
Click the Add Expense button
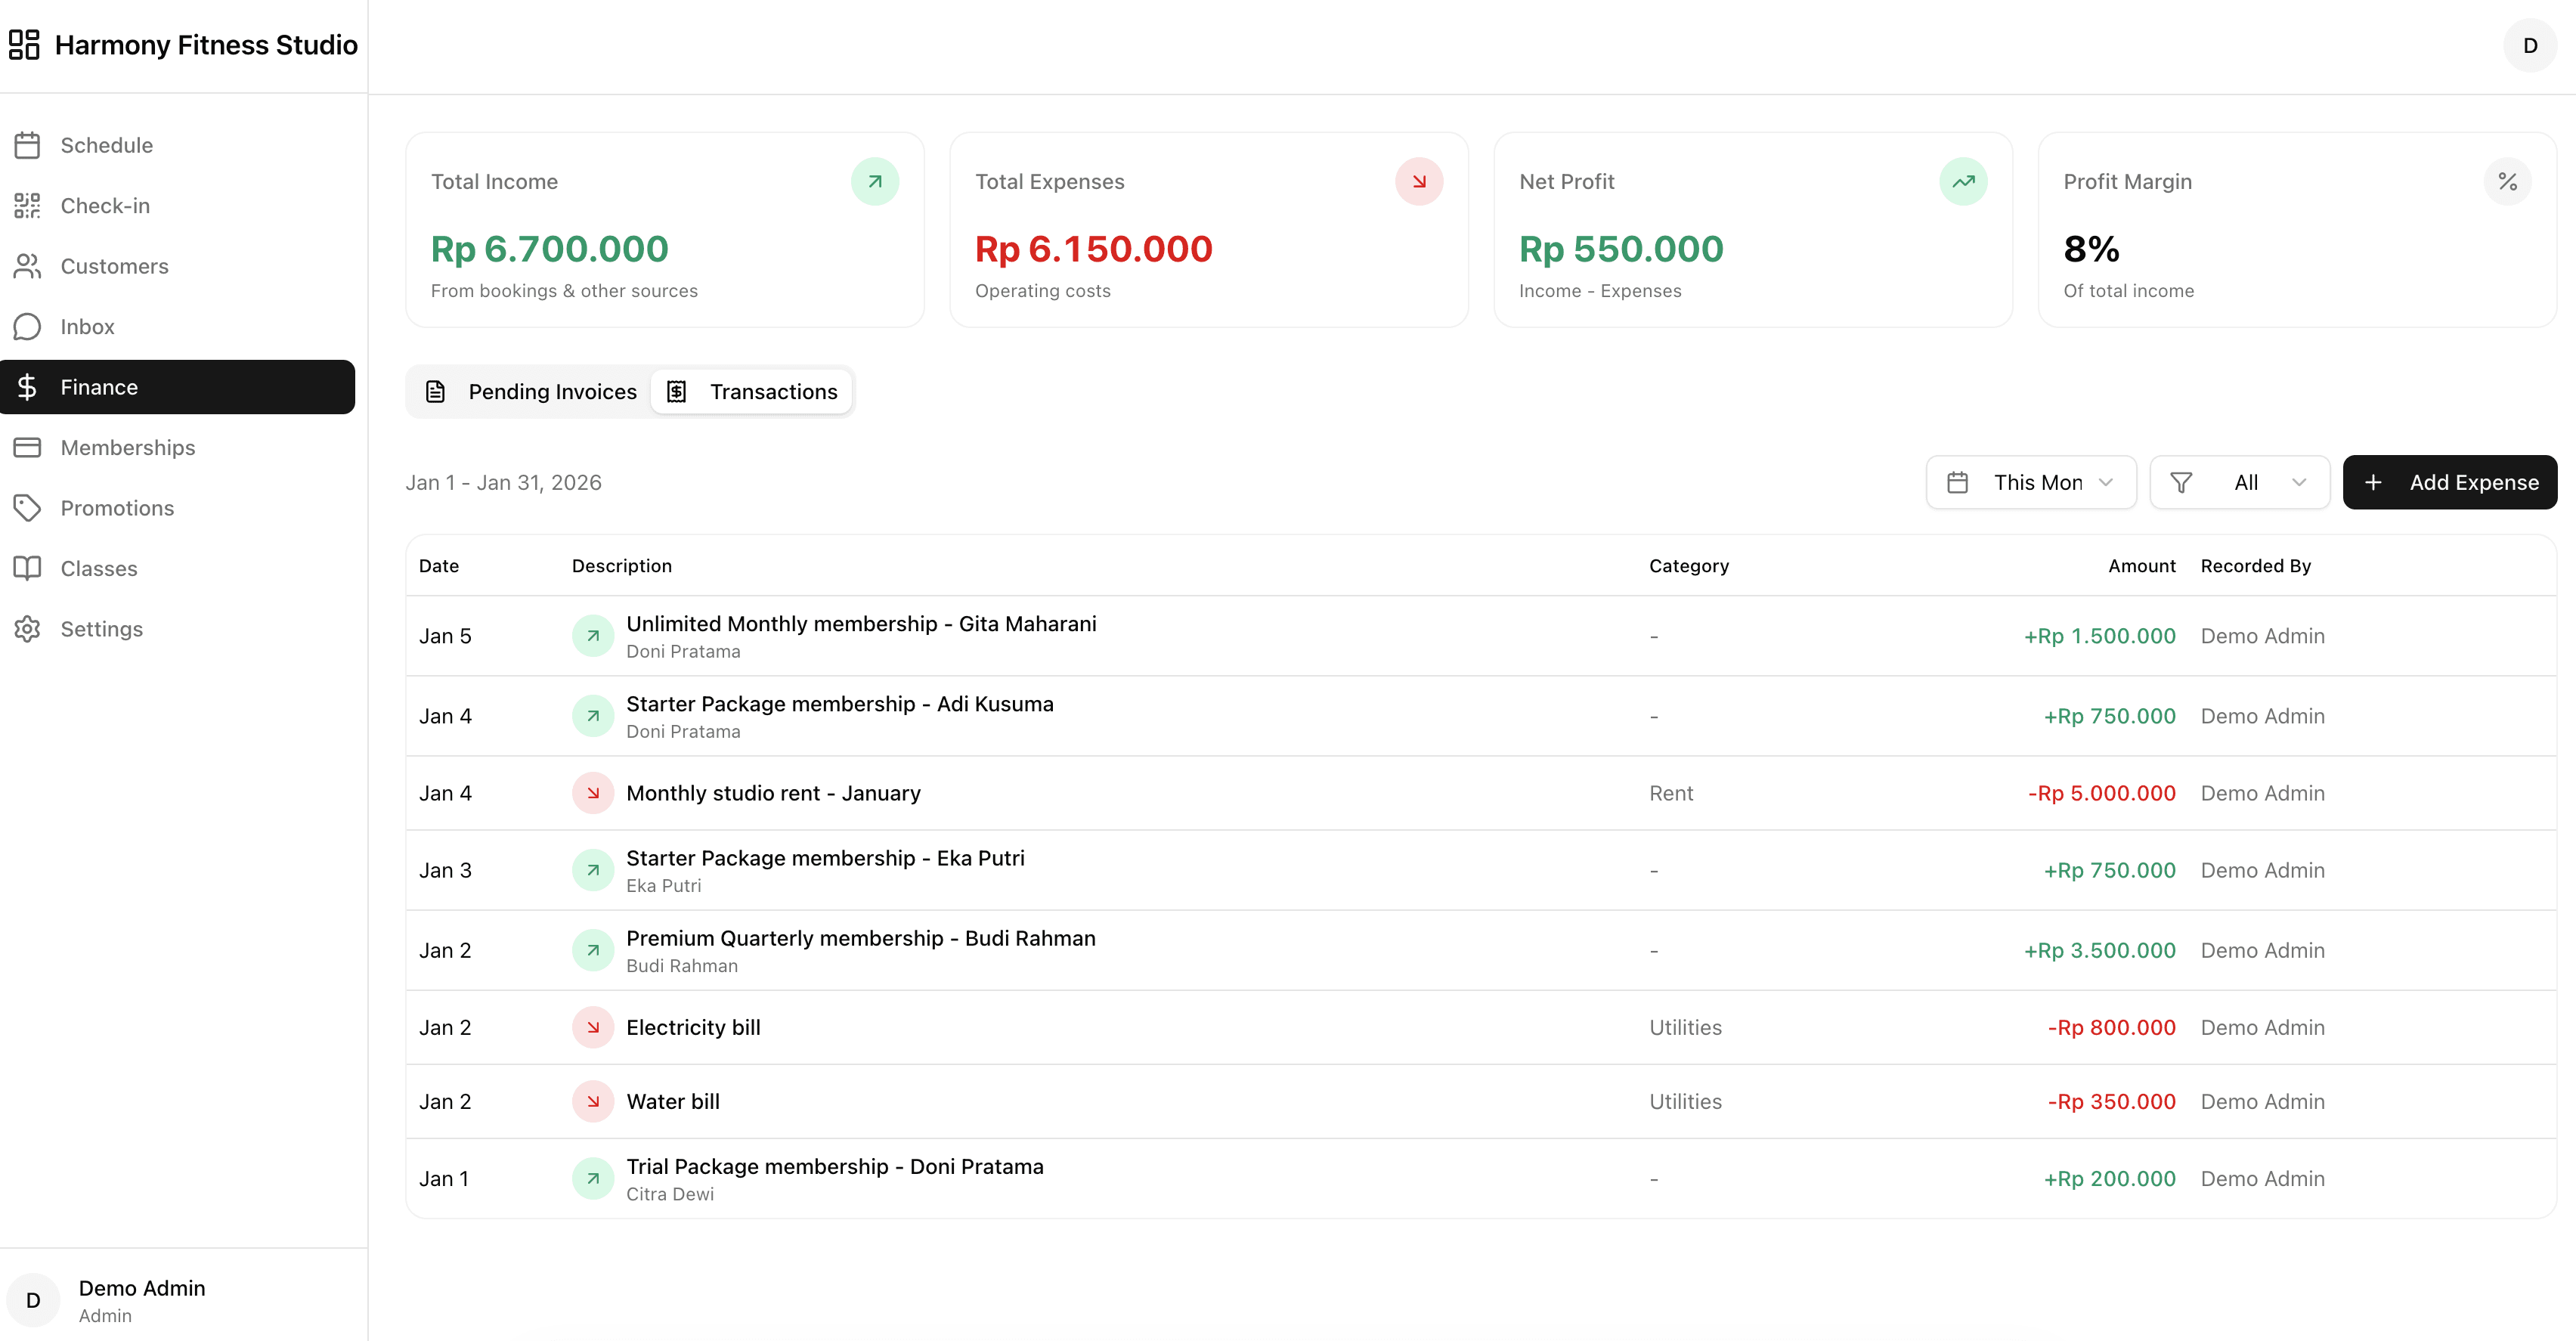tap(2449, 483)
